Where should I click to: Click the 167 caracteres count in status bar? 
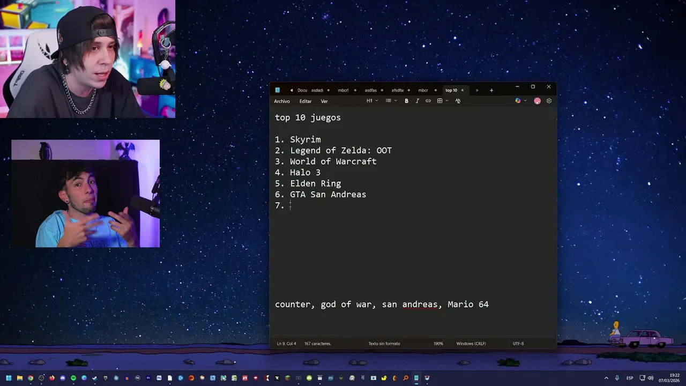[318, 344]
